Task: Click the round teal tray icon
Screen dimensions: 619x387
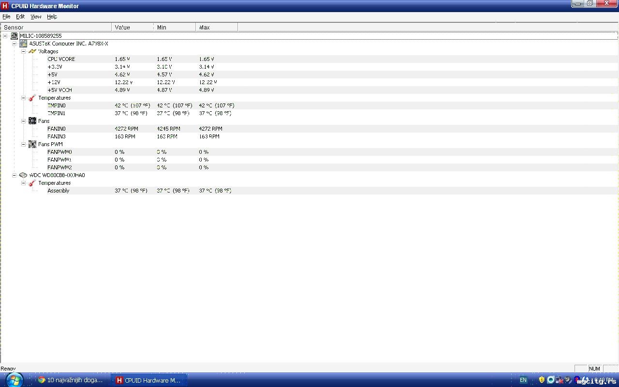Action: tap(550, 380)
